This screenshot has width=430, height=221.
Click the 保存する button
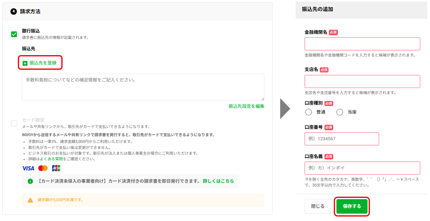point(352,206)
